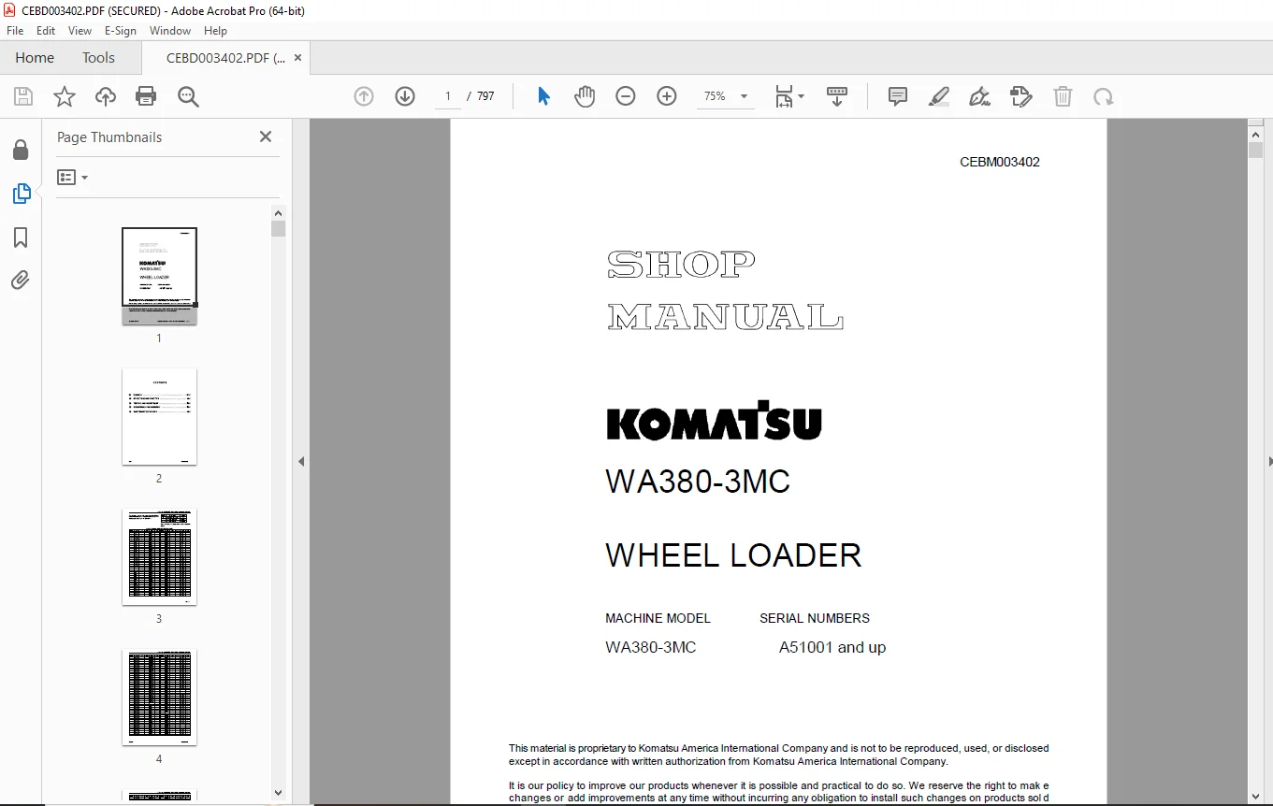Select the arrow selection tool
1273x806 pixels.
tap(543, 96)
